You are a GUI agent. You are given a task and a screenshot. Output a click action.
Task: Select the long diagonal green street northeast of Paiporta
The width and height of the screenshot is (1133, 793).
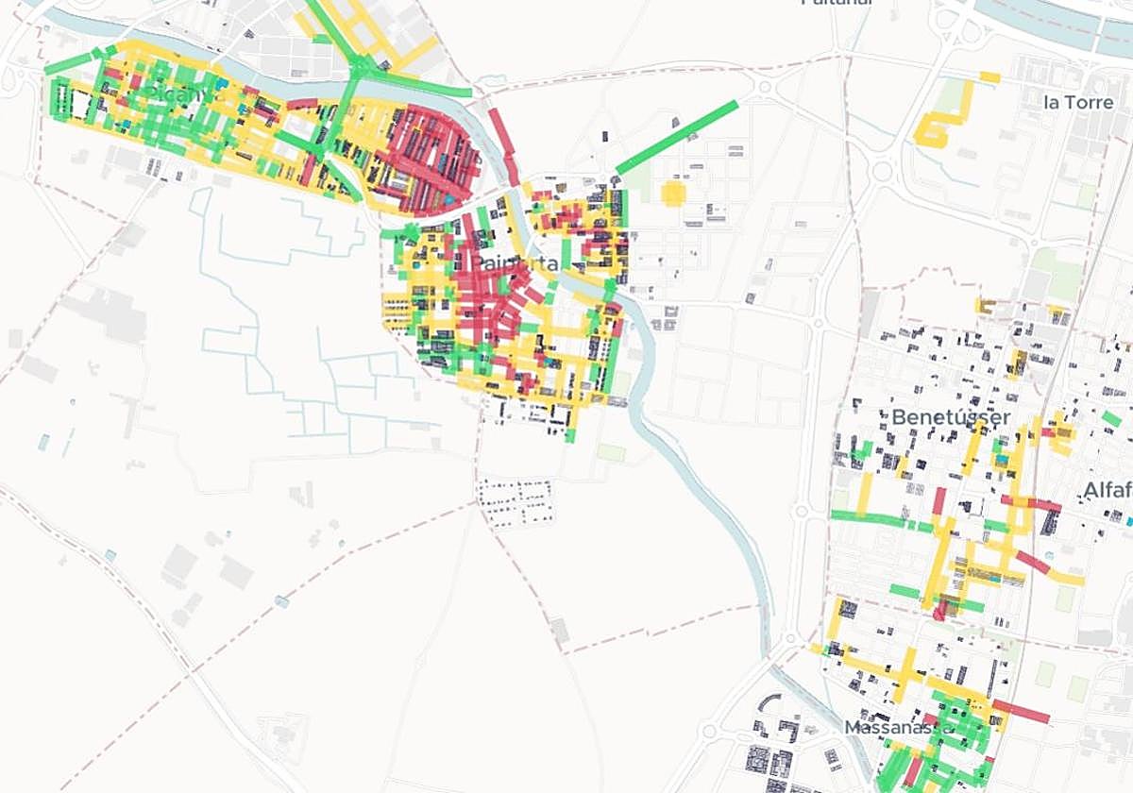(x=677, y=137)
